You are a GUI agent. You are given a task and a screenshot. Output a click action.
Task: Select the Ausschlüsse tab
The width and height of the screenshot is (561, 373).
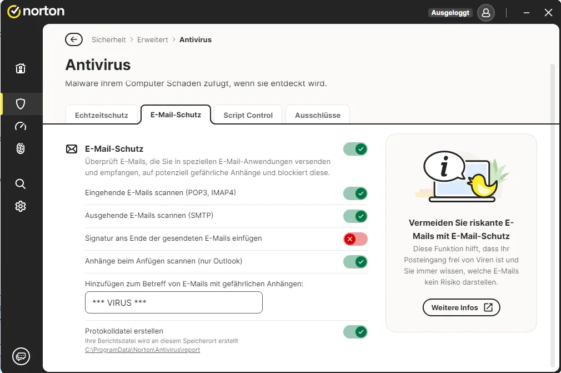[x=318, y=115]
